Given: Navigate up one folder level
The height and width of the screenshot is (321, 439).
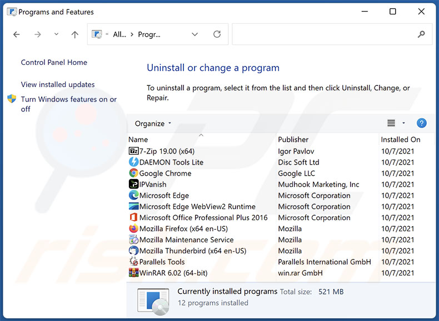Looking at the screenshot, I should 75,34.
